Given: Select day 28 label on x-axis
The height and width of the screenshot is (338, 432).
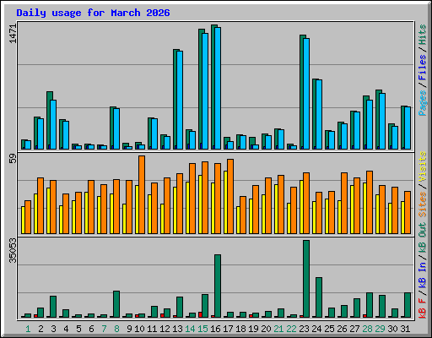Looking at the screenshot, I should pyautogui.click(x=367, y=329).
